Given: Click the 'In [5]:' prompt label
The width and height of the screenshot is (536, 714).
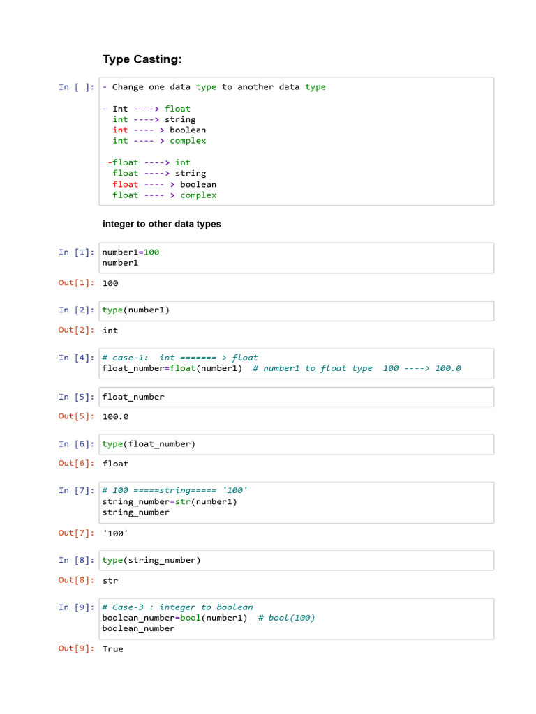Looking at the screenshot, I should [76, 397].
